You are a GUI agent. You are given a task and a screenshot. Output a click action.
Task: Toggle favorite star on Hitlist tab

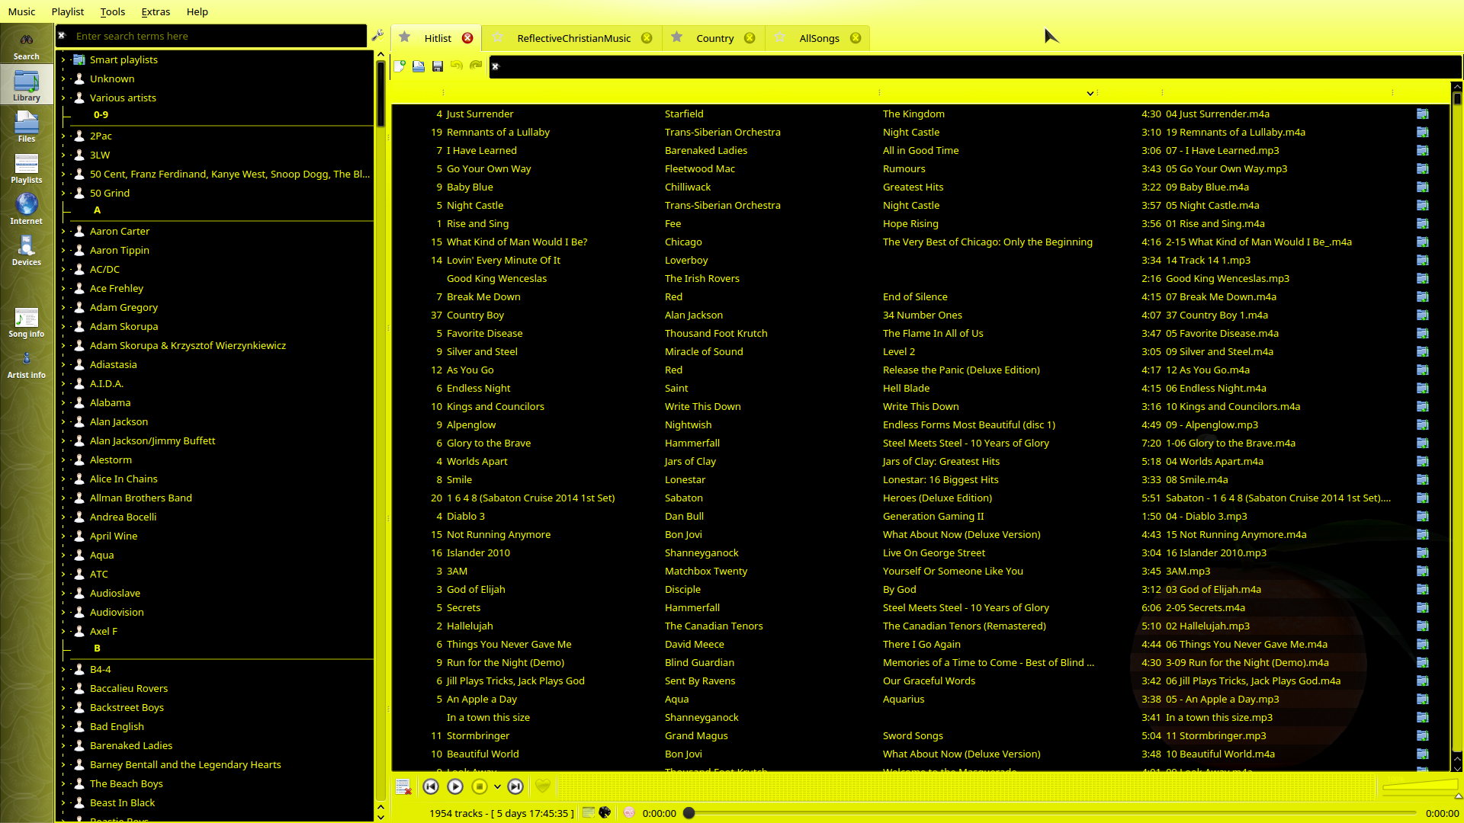pos(405,37)
